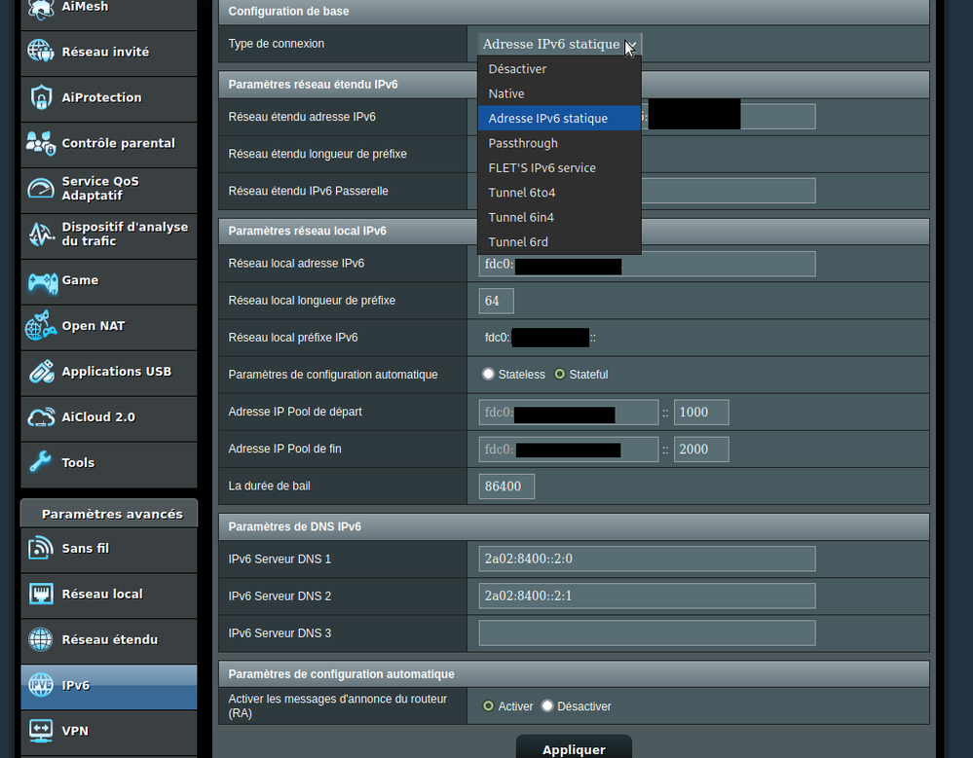The width and height of the screenshot is (973, 758).
Task: Open the Applications USB icon
Action: point(41,372)
